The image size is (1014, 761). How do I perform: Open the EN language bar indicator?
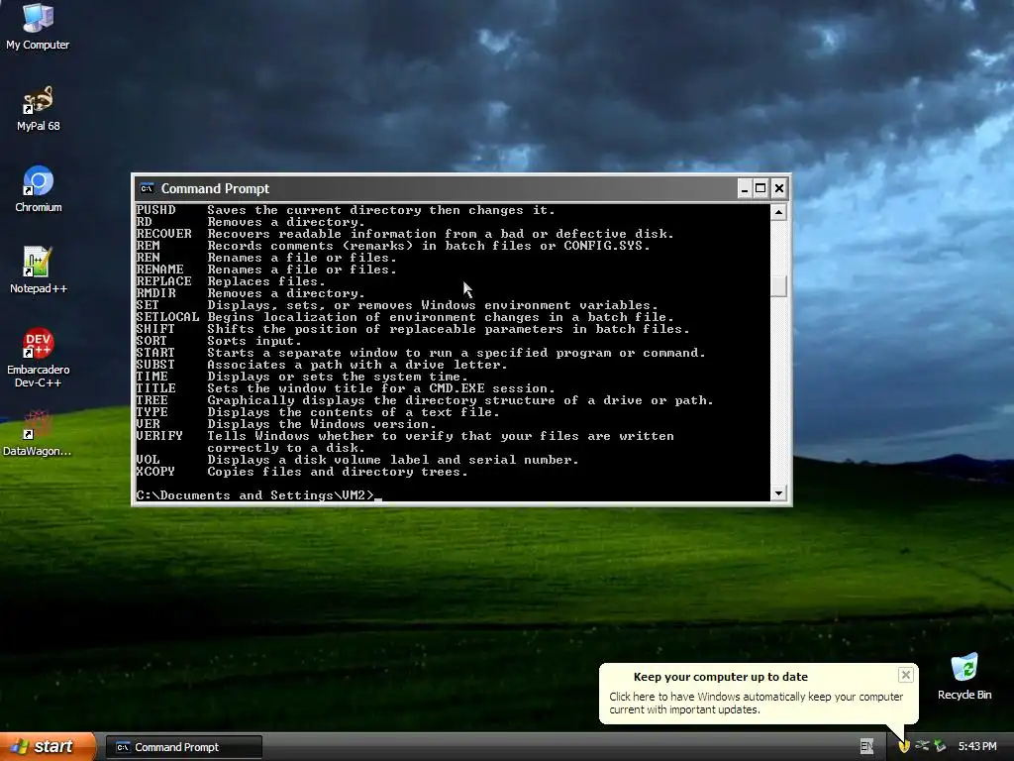866,746
